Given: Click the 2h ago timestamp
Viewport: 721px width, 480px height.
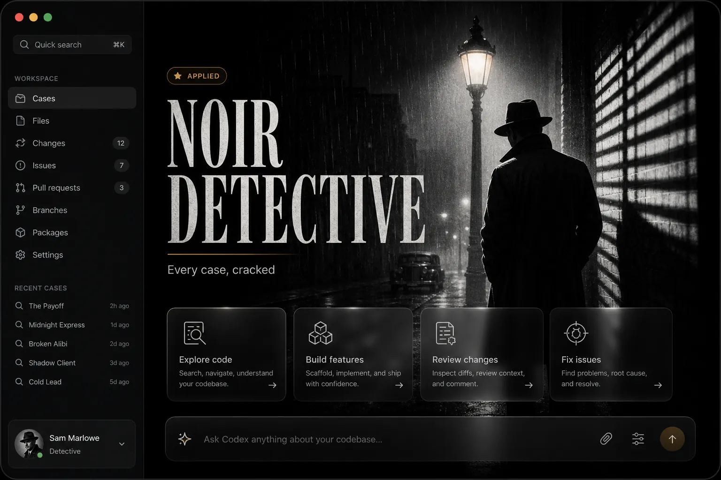Looking at the screenshot, I should 119,306.
